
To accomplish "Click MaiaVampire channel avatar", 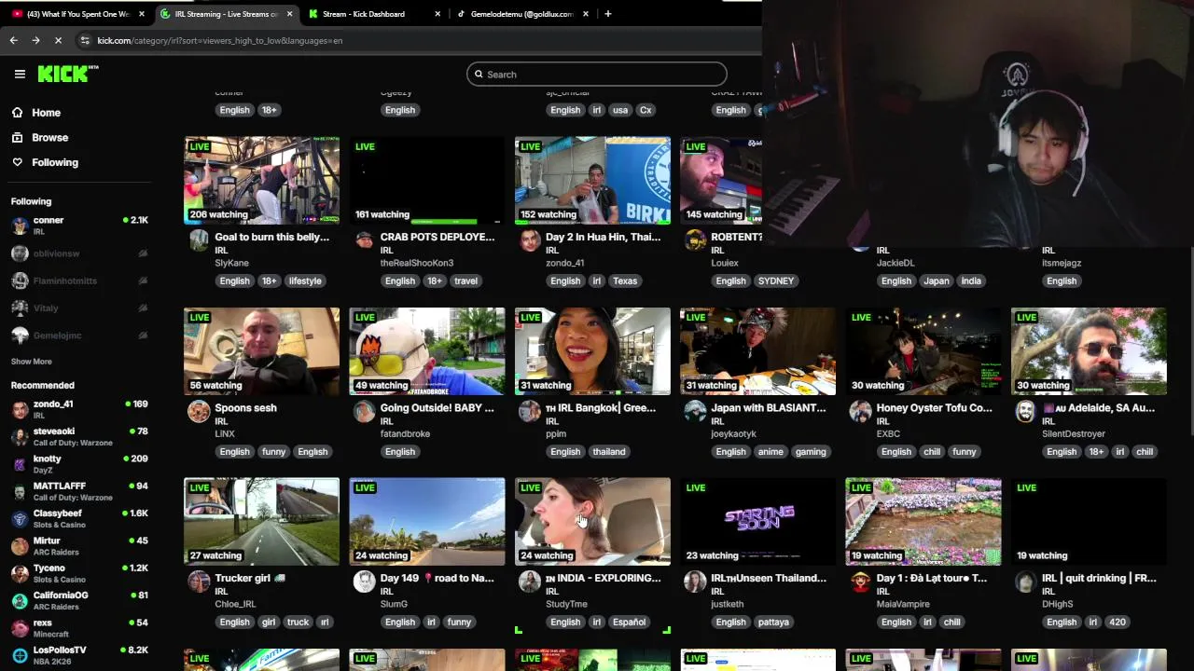I will pos(860,582).
